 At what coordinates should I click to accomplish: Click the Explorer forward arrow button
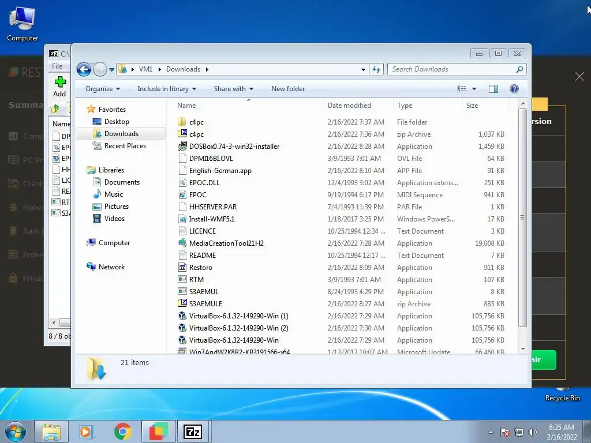tap(100, 69)
